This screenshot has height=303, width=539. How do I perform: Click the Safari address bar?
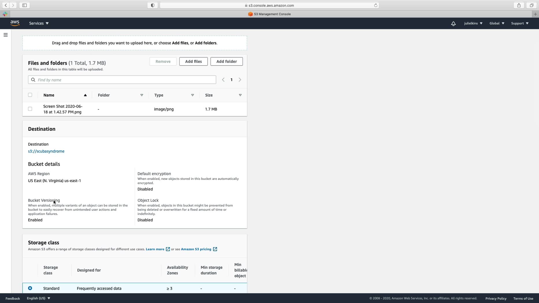click(269, 5)
